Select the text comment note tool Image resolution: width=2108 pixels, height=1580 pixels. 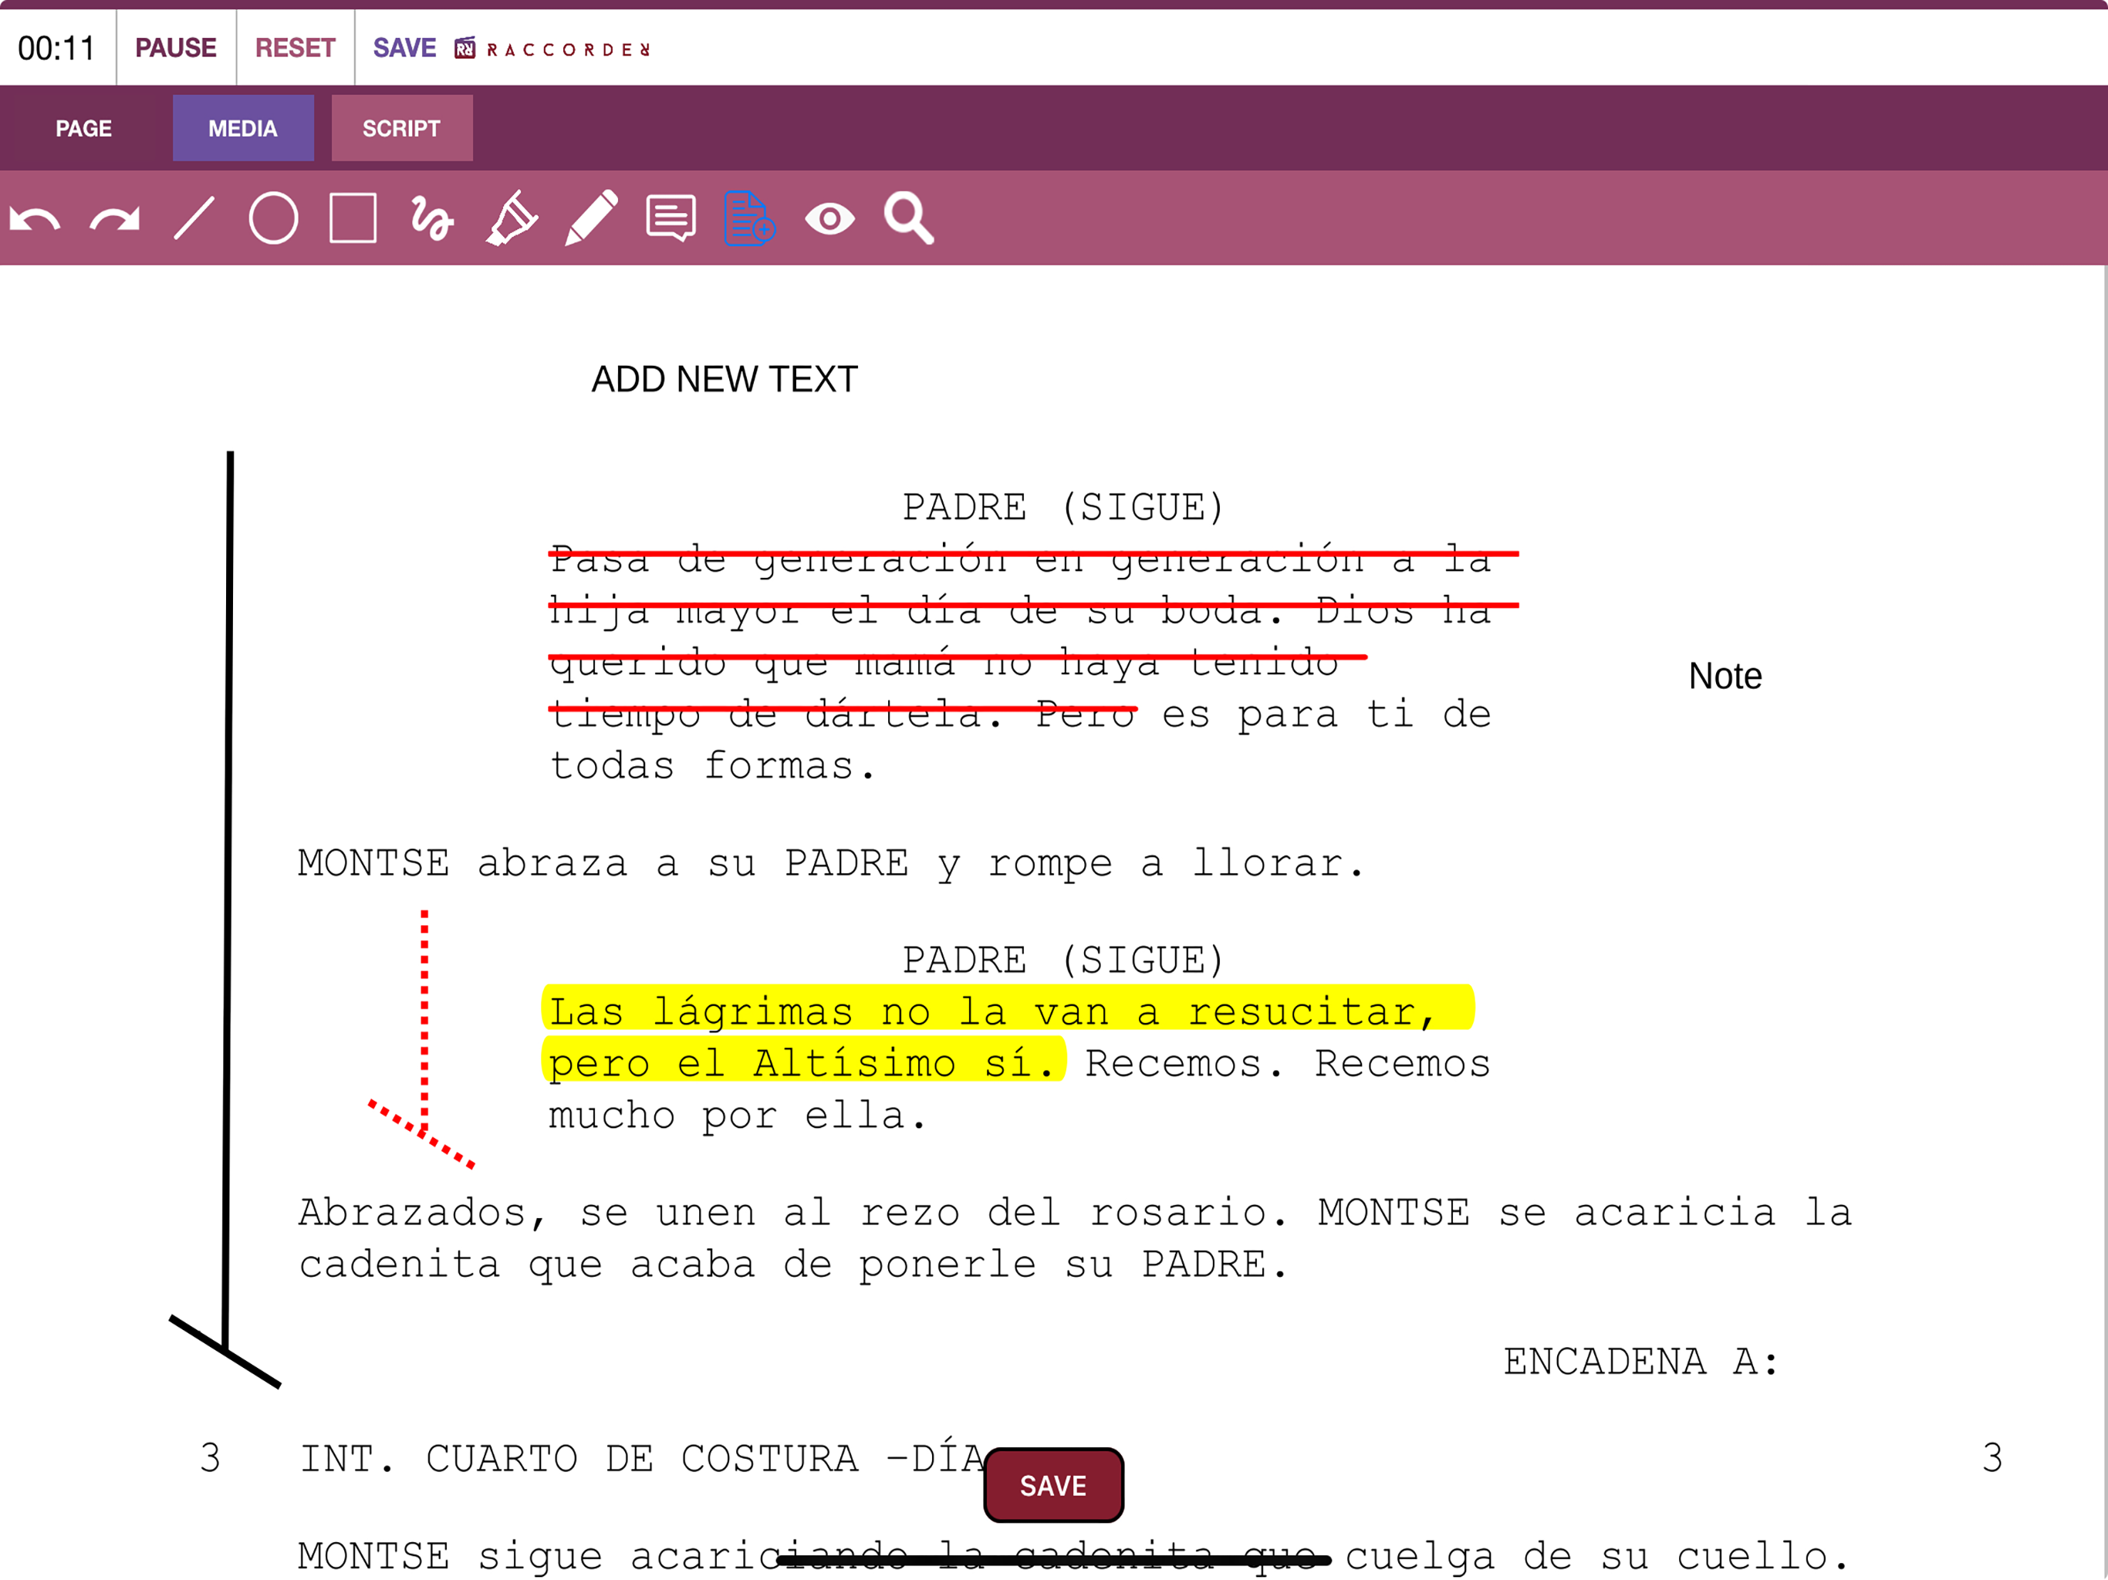pyautogui.click(x=671, y=218)
